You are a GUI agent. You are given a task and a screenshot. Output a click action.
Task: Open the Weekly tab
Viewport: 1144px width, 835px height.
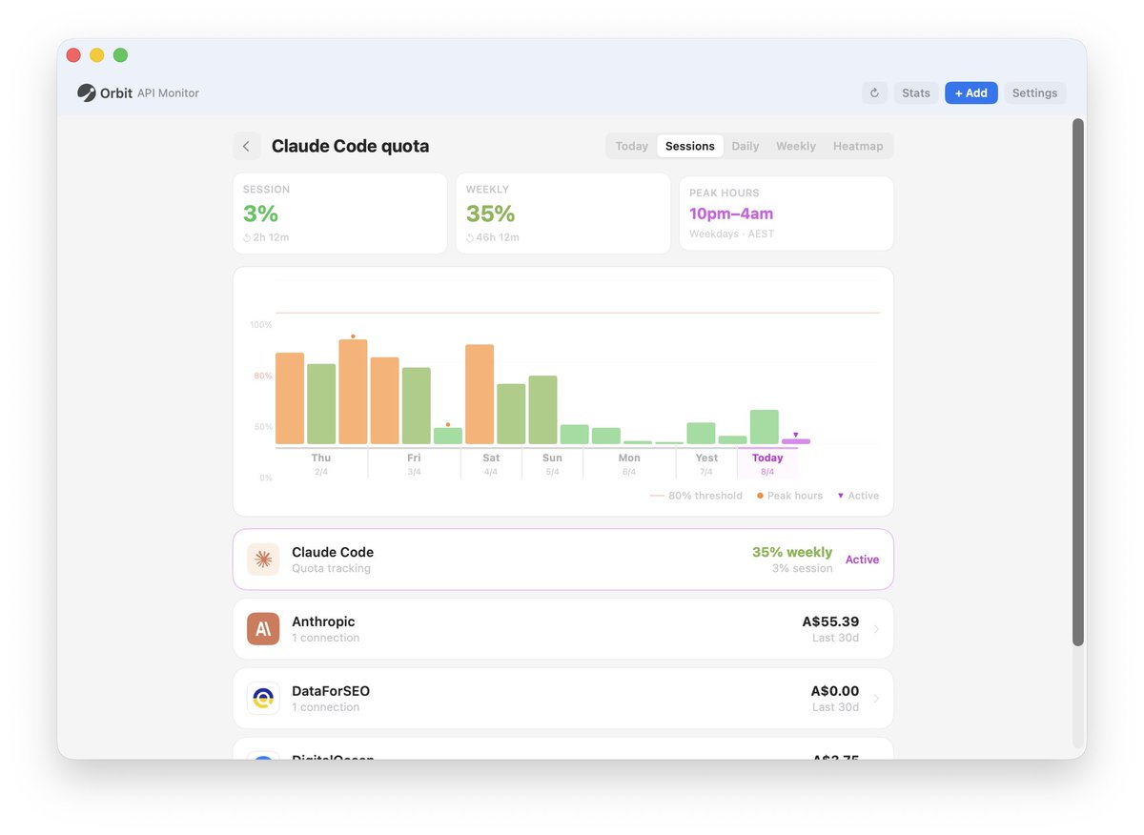click(x=796, y=146)
